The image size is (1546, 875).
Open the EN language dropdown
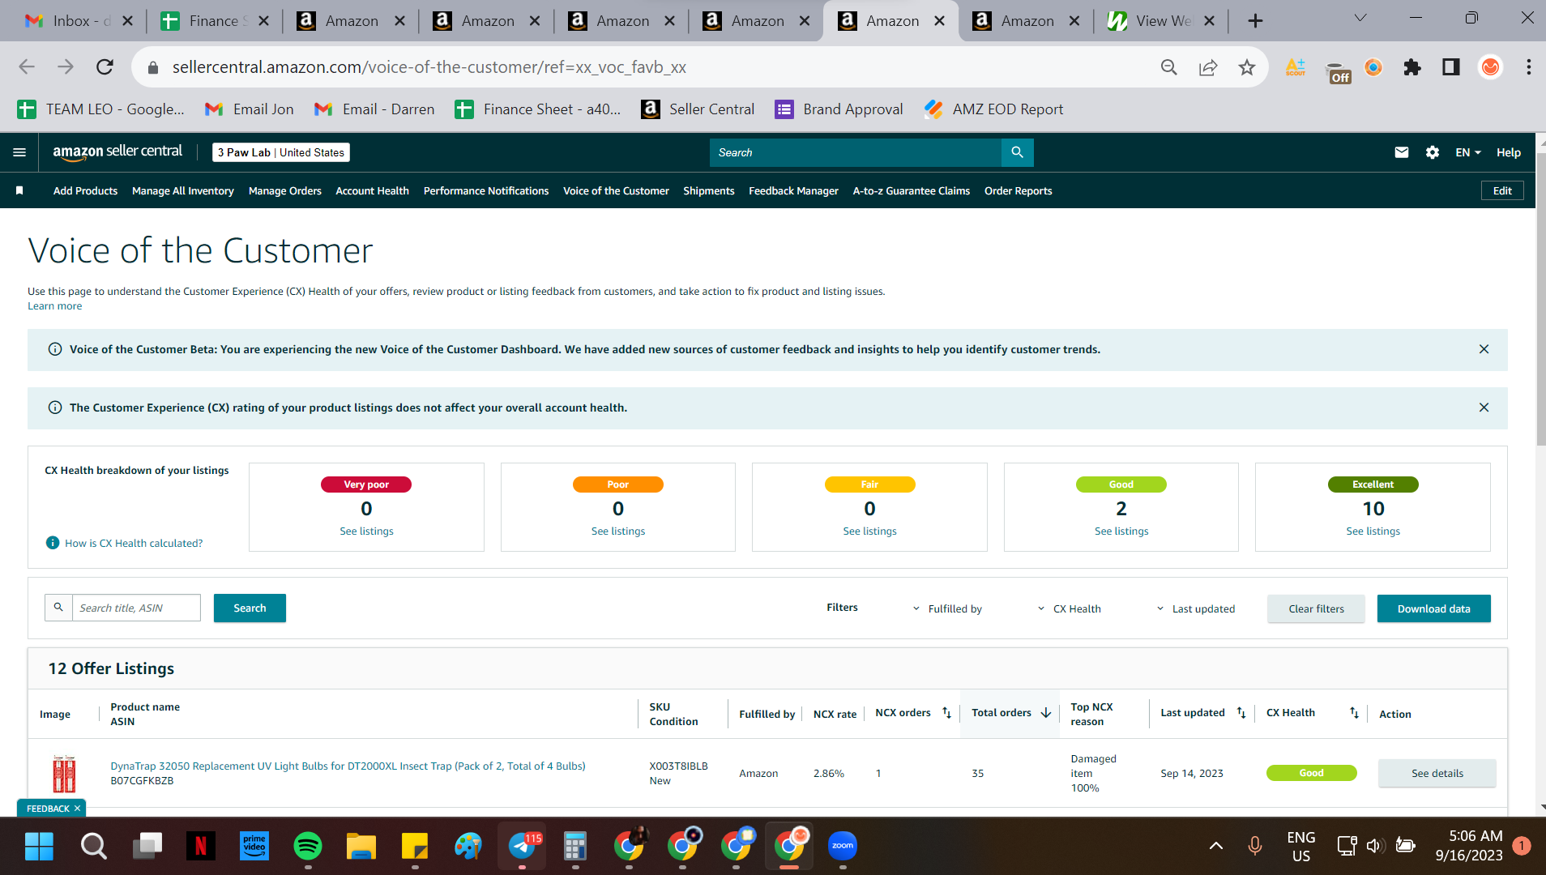(x=1467, y=152)
